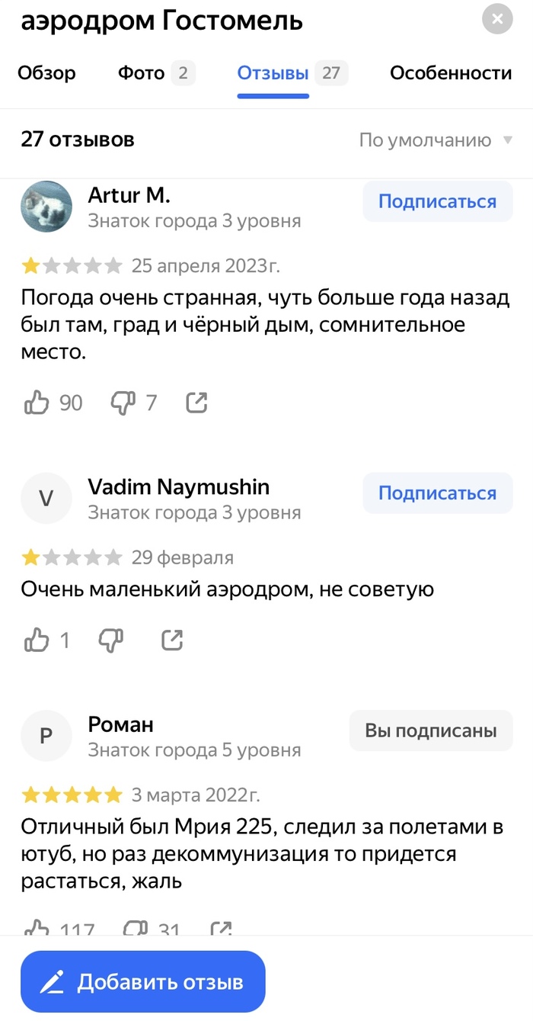Viewport: 533px width, 1021px height.
Task: Like Vadim Naymushin's review
Action: [37, 641]
